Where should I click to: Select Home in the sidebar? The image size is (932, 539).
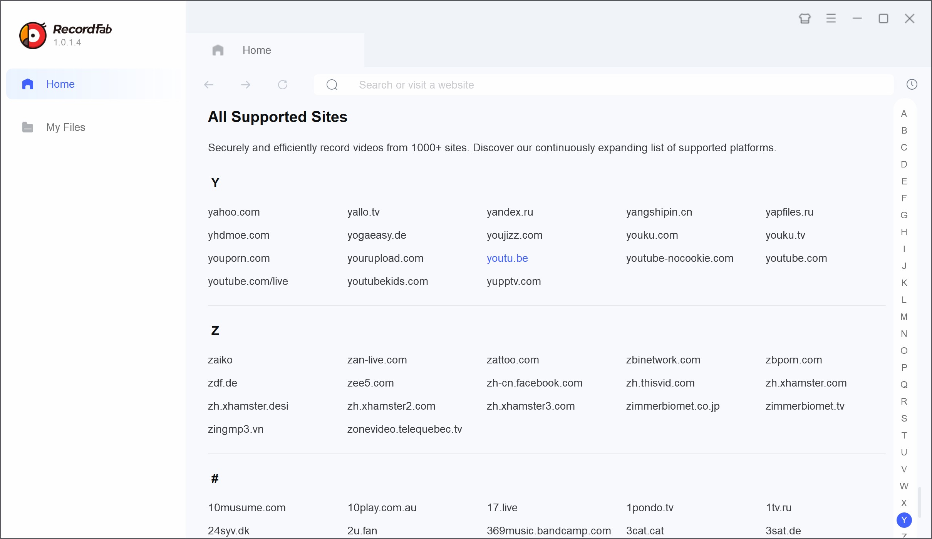pos(93,84)
